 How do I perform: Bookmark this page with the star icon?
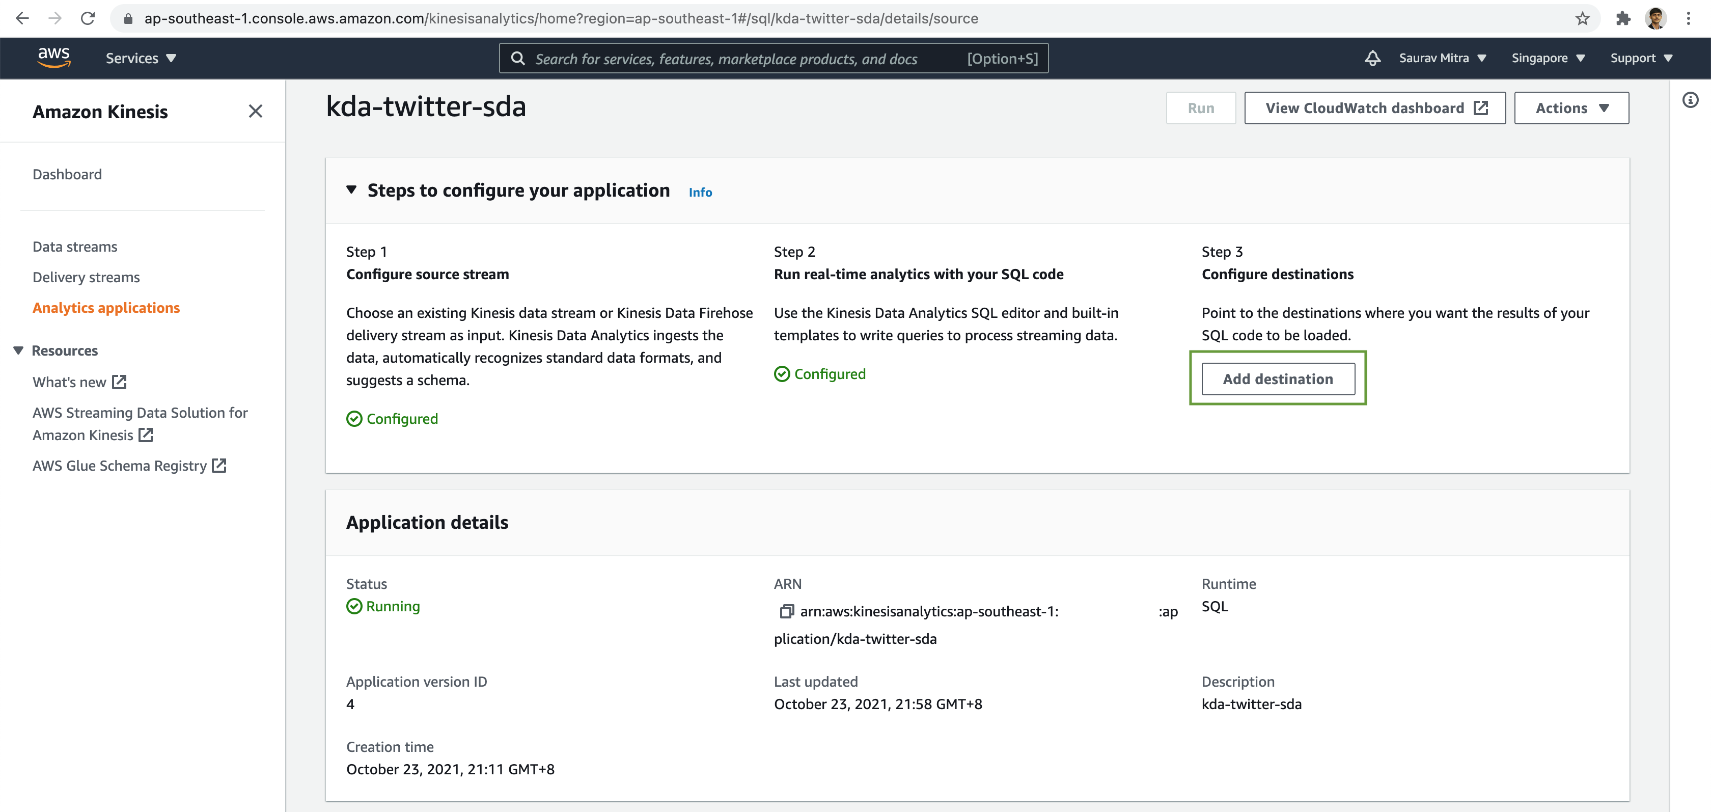1582,19
